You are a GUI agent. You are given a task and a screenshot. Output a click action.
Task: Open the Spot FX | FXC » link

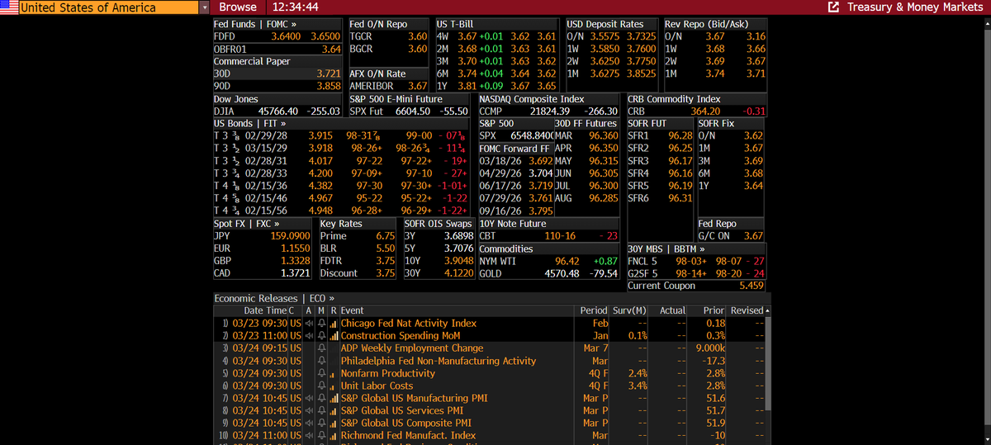(246, 224)
